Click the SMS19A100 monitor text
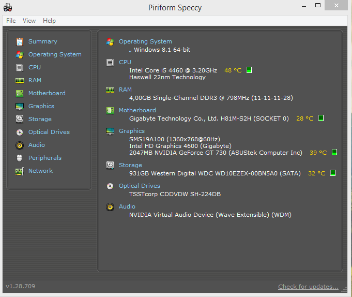Viewport: 352px width, 297px height. click(175, 139)
